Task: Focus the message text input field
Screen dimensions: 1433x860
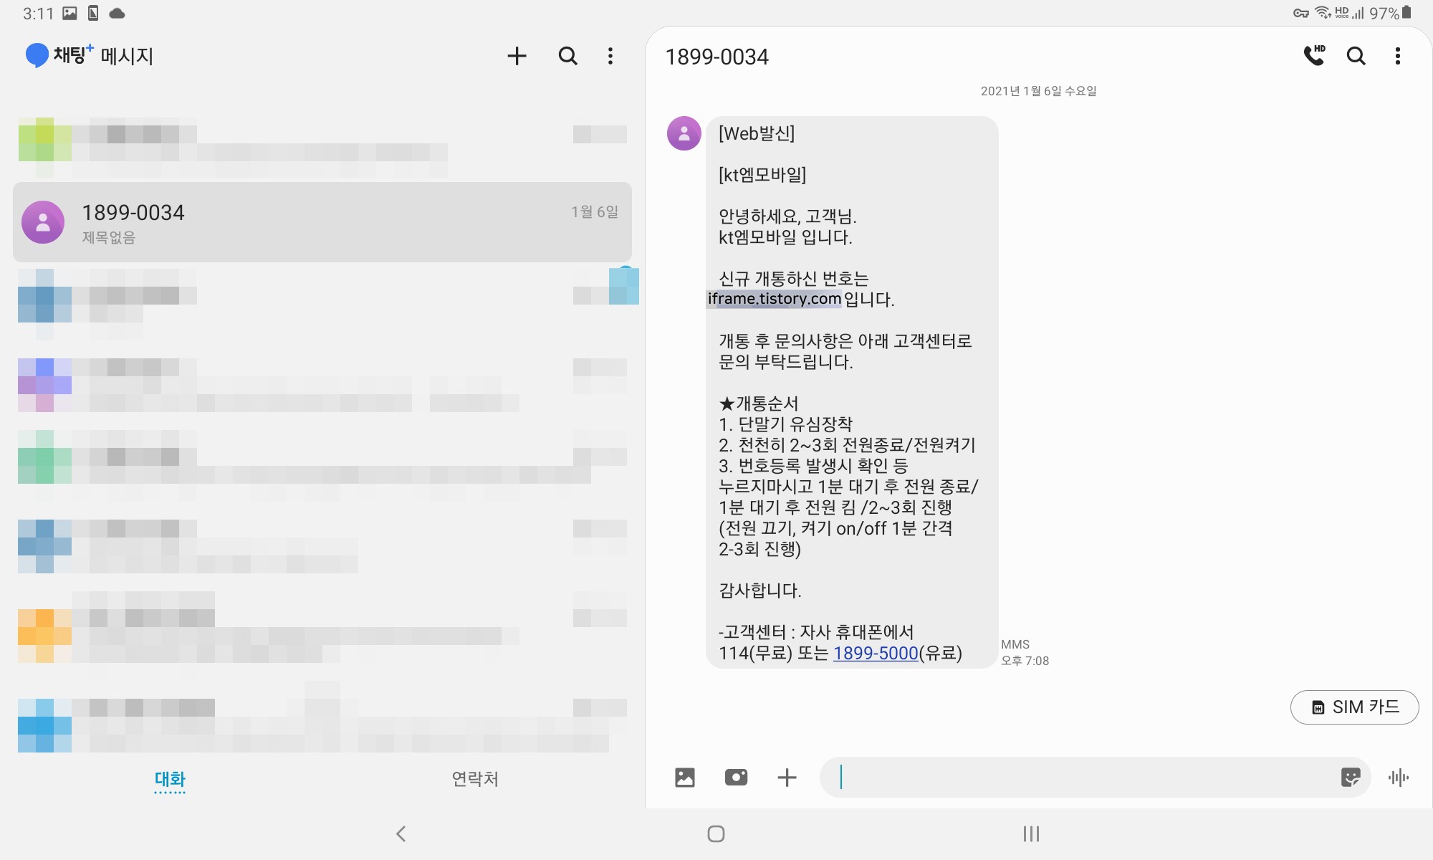Action: [x=1075, y=777]
